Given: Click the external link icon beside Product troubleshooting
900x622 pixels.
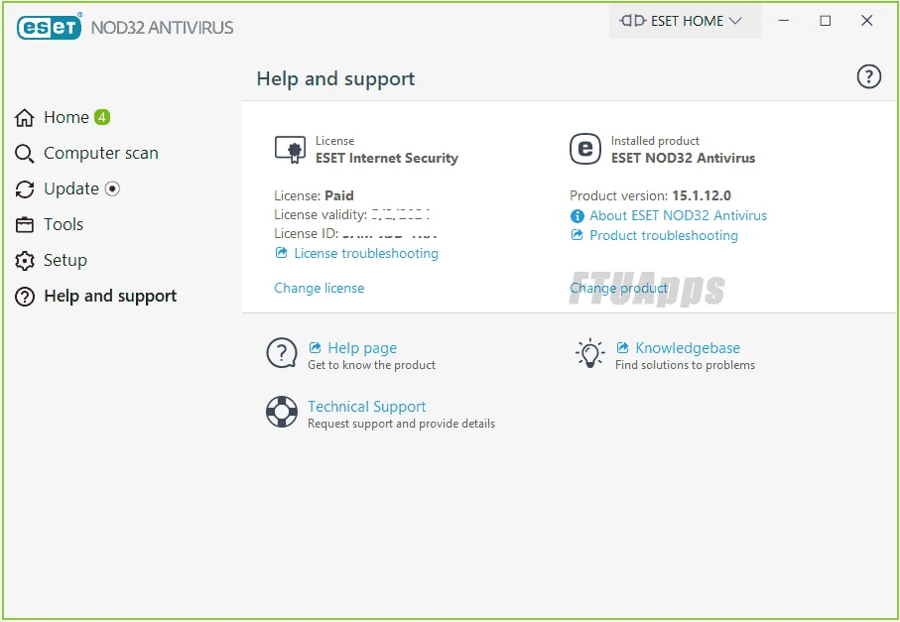Looking at the screenshot, I should pyautogui.click(x=577, y=235).
